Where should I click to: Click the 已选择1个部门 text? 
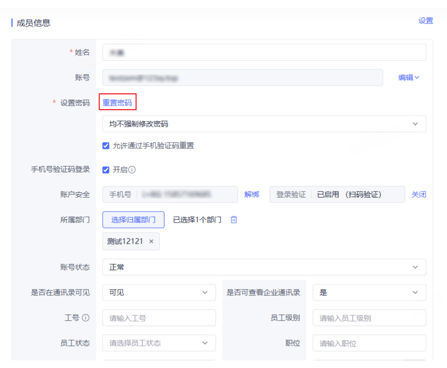coord(197,220)
